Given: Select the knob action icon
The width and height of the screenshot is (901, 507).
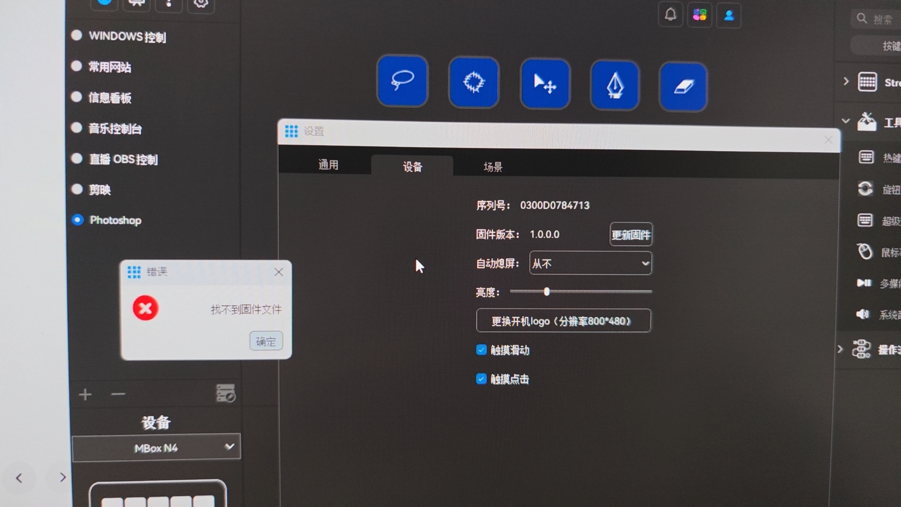Looking at the screenshot, I should pyautogui.click(x=865, y=189).
